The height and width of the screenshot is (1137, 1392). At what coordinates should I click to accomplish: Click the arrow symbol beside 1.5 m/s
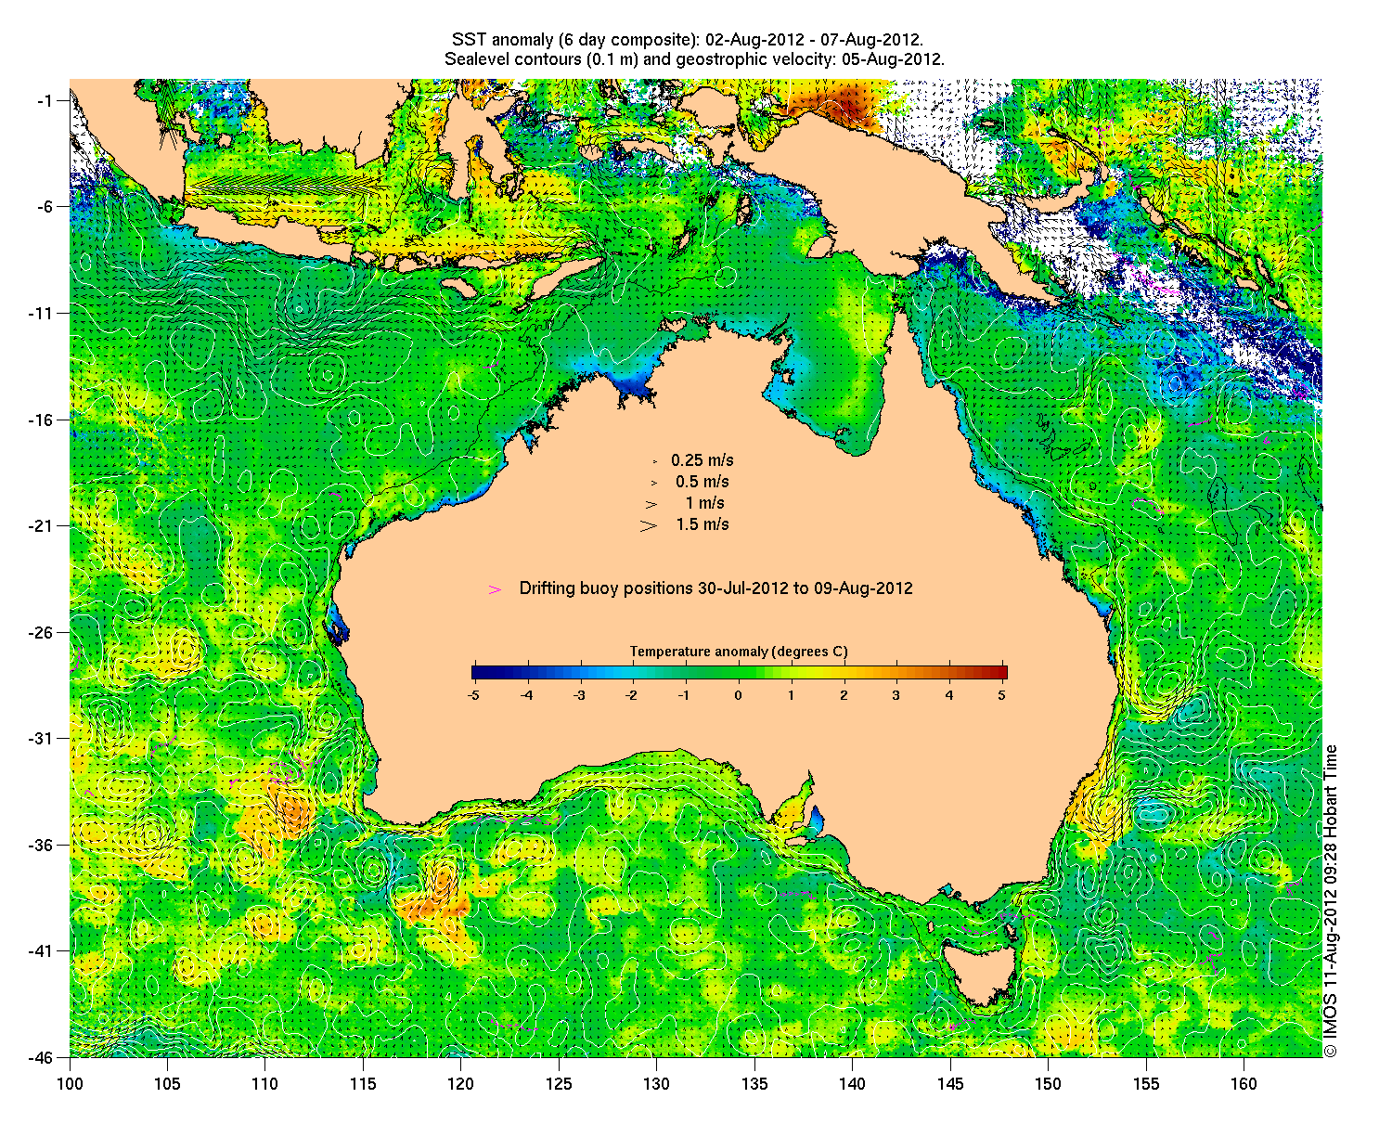[x=649, y=525]
